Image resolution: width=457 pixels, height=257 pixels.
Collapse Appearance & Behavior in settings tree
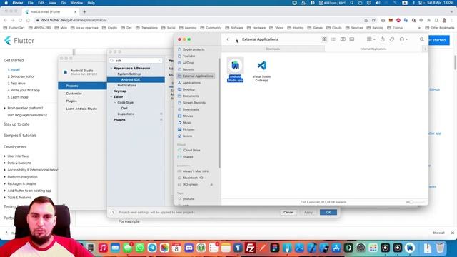(111, 69)
